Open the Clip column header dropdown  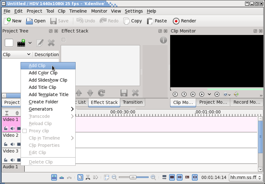click(28, 55)
